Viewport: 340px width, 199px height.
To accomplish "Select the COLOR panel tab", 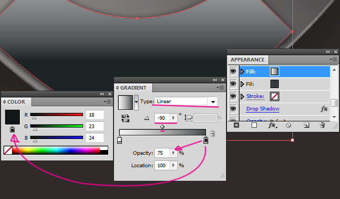I will (x=16, y=102).
